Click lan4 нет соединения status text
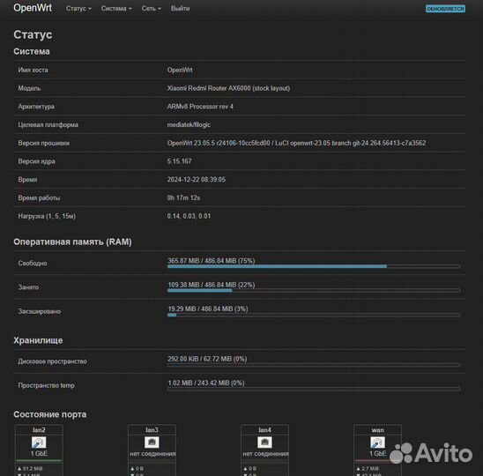Screen dimensions: 483x476 [265, 454]
